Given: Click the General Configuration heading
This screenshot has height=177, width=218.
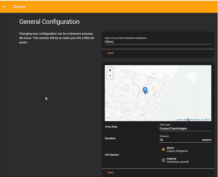Looking at the screenshot, I should 49,22.
